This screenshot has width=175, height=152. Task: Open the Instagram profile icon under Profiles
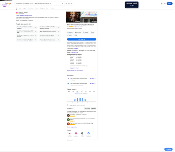pyautogui.click(x=76, y=133)
